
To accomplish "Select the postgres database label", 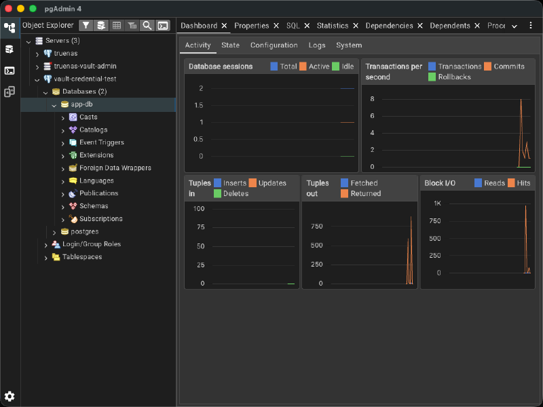I will tap(84, 231).
